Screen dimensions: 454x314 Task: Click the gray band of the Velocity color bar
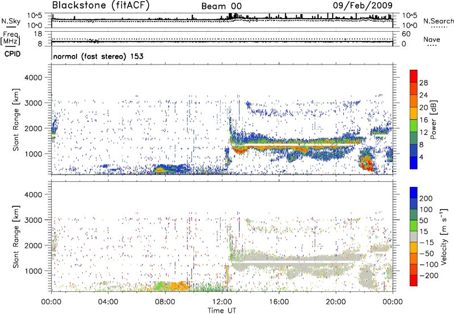[x=414, y=236]
